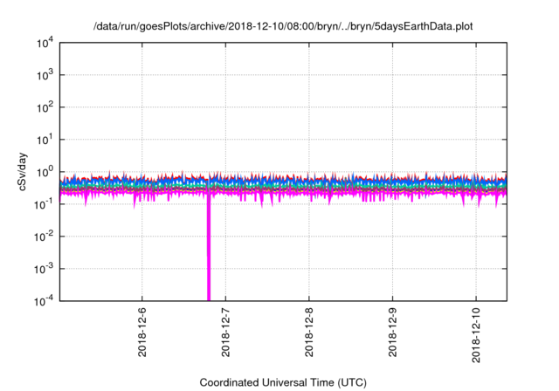Image resolution: width=559 pixels, height=391 pixels.
Task: Click the 2018-12-10 date label
Action: click(x=476, y=335)
